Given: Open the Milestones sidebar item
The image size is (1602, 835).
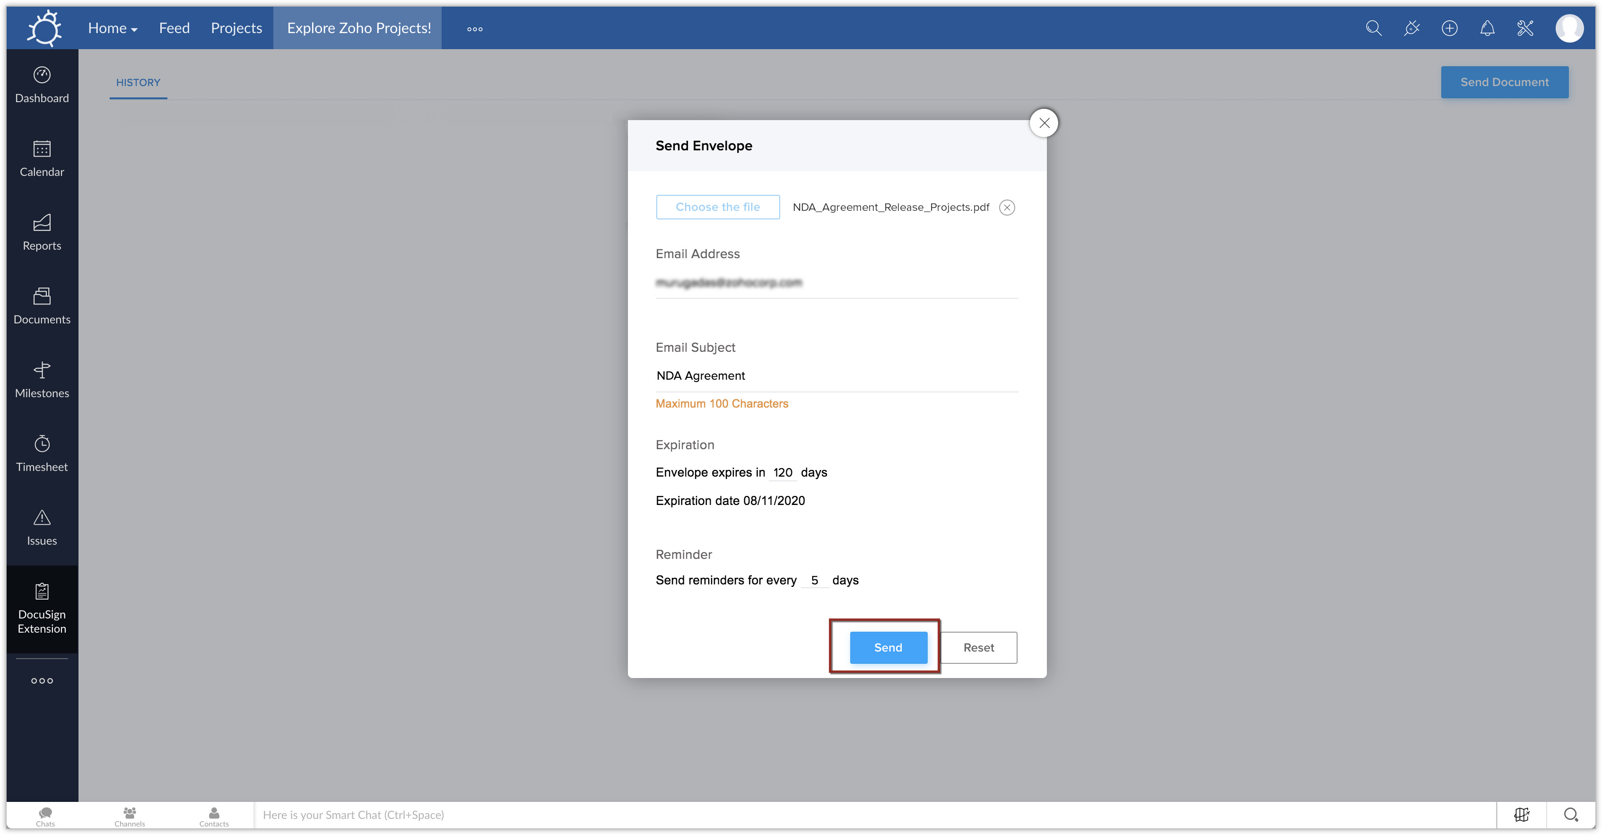Looking at the screenshot, I should click(42, 380).
